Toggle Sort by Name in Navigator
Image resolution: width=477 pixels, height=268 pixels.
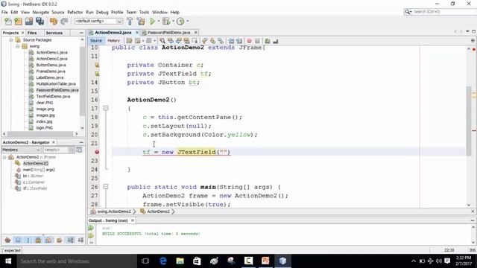click(70, 240)
